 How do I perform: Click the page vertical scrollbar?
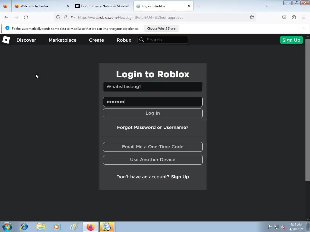click(x=308, y=110)
